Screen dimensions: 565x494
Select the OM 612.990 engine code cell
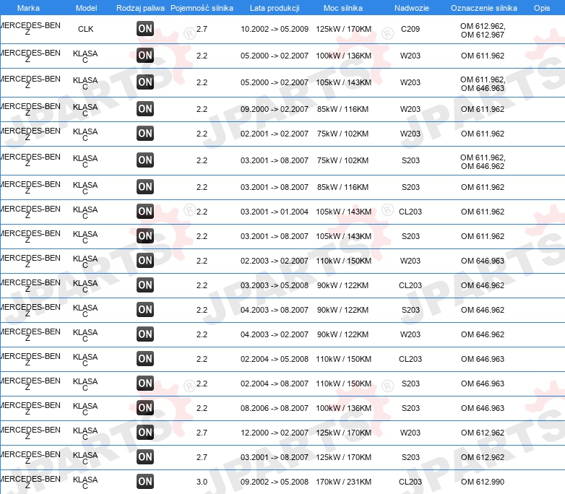[483, 482]
